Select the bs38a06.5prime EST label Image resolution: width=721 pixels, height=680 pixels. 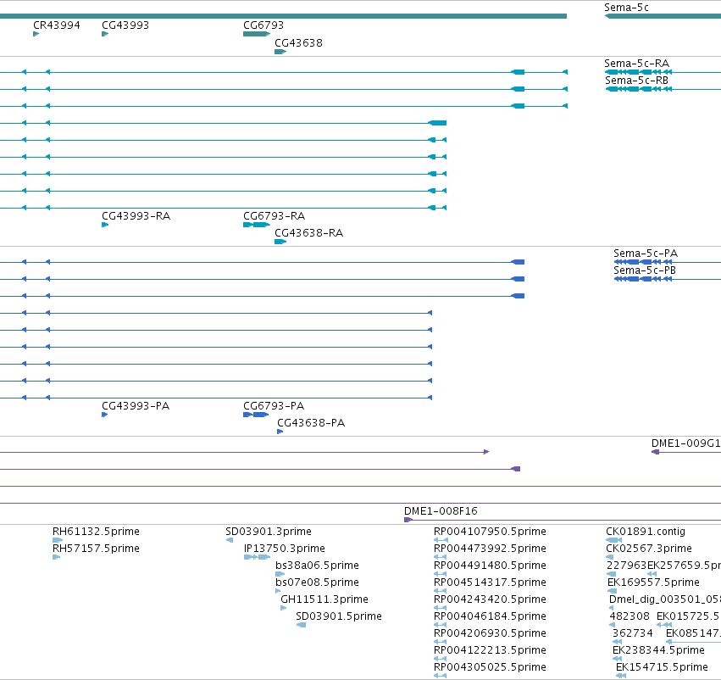click(x=317, y=566)
